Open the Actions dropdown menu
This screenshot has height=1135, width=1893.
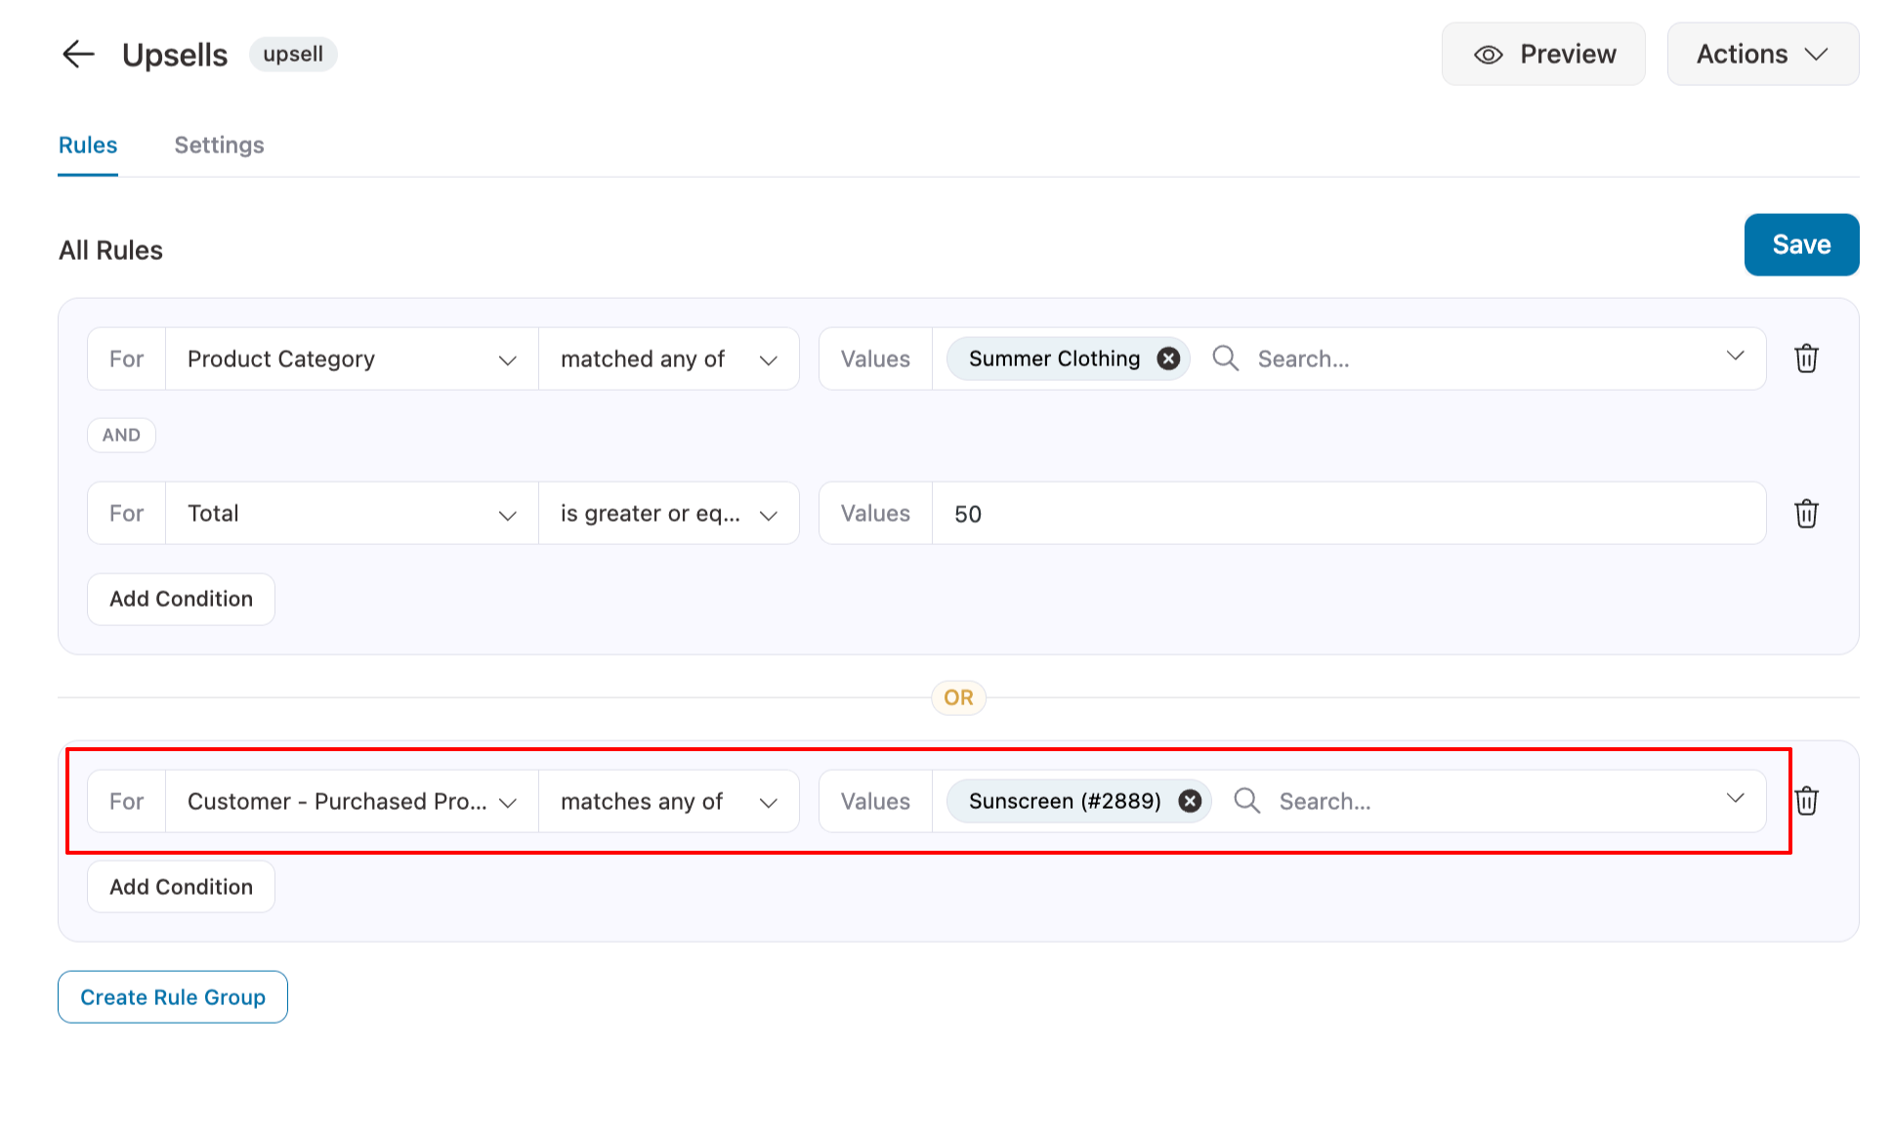pos(1762,55)
